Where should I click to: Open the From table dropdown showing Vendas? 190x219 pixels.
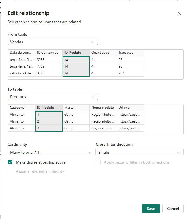53,42
